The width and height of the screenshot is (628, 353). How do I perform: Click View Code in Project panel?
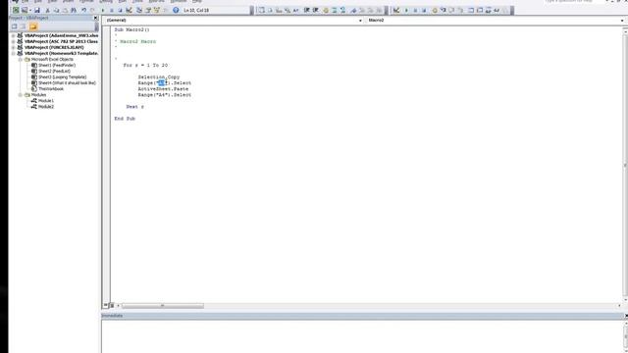(x=15, y=26)
